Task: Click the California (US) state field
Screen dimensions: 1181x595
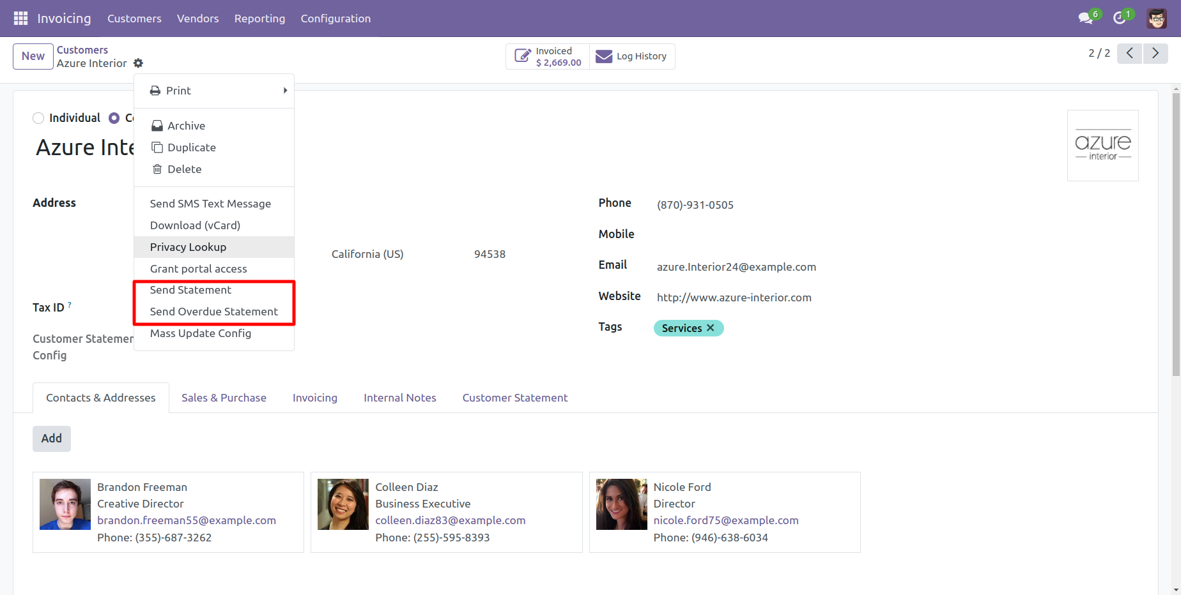Action: coord(367,254)
